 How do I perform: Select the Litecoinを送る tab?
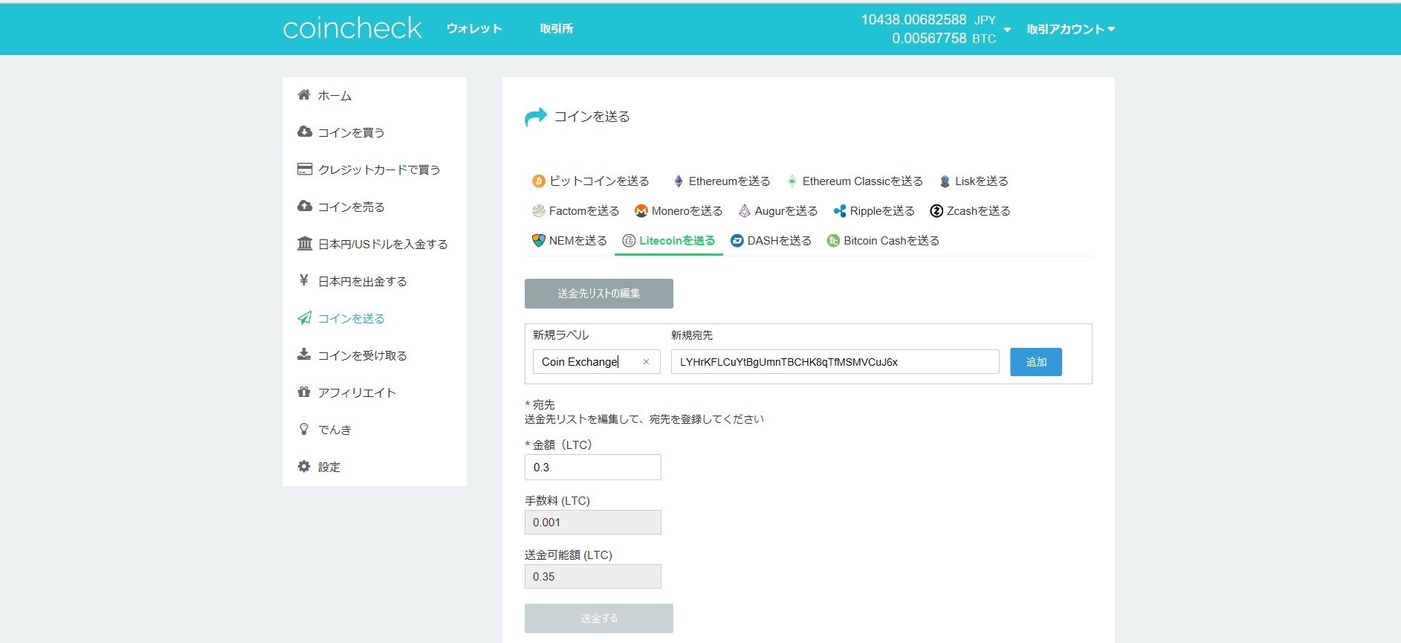(x=669, y=240)
